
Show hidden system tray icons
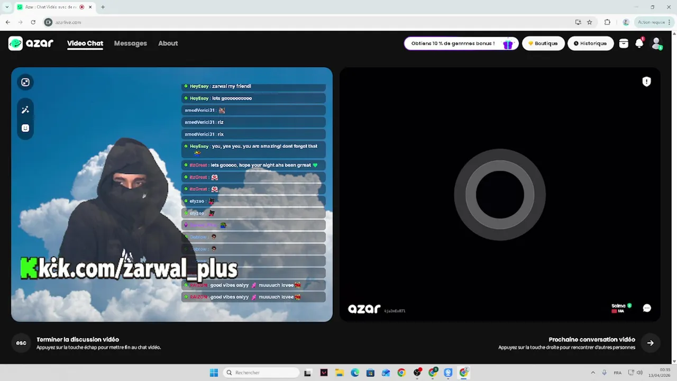pyautogui.click(x=593, y=373)
